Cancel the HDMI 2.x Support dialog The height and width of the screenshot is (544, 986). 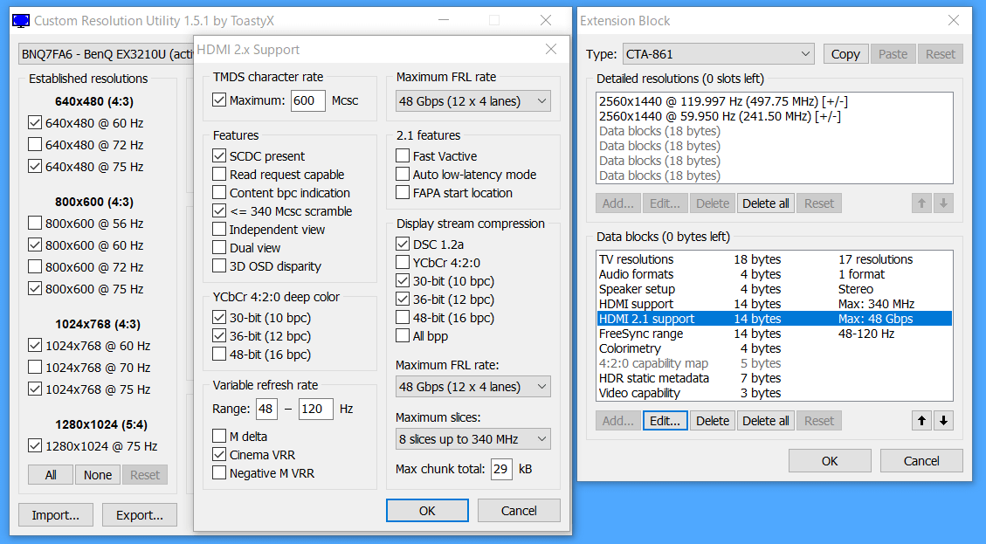519,511
